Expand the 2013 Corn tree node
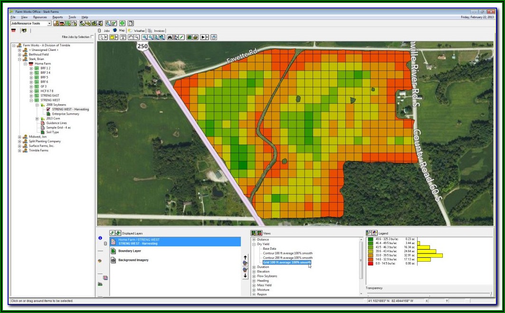 37,118
